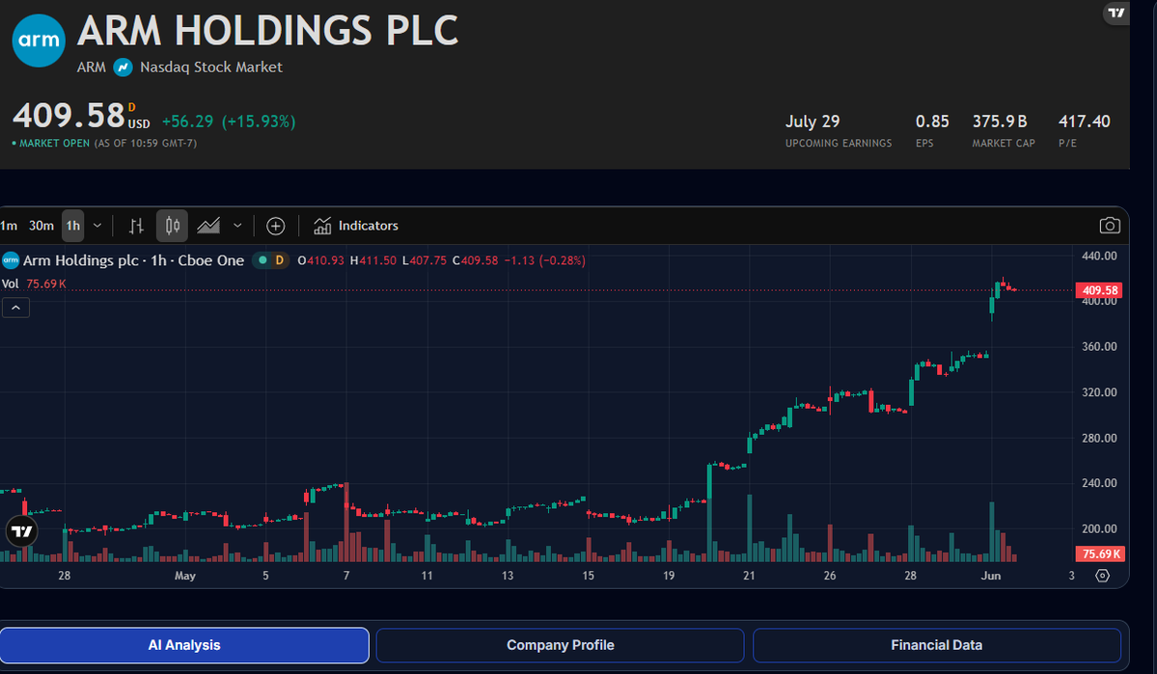Click the L407.75 low value in legend

424,260
